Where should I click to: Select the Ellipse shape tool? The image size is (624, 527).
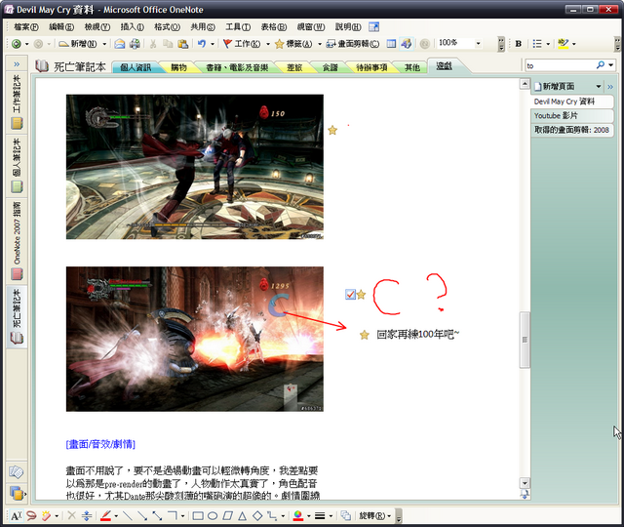213,516
